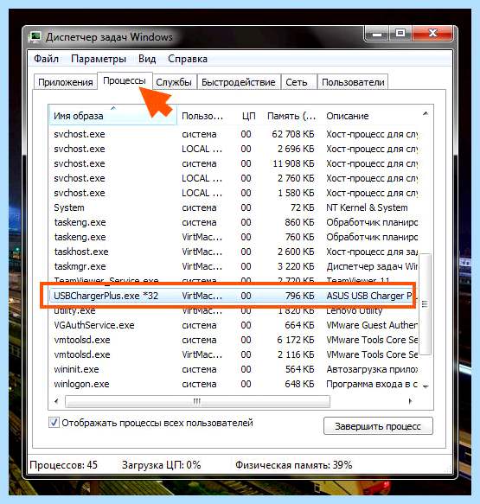The image size is (480, 504).
Task: Click the Task Manager title bar icon
Action: coord(35,37)
